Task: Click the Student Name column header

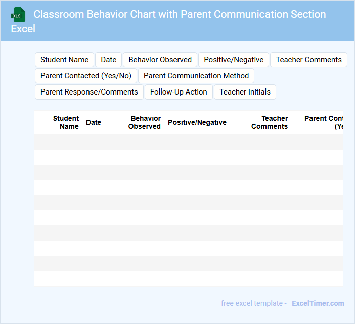Action: pos(66,122)
